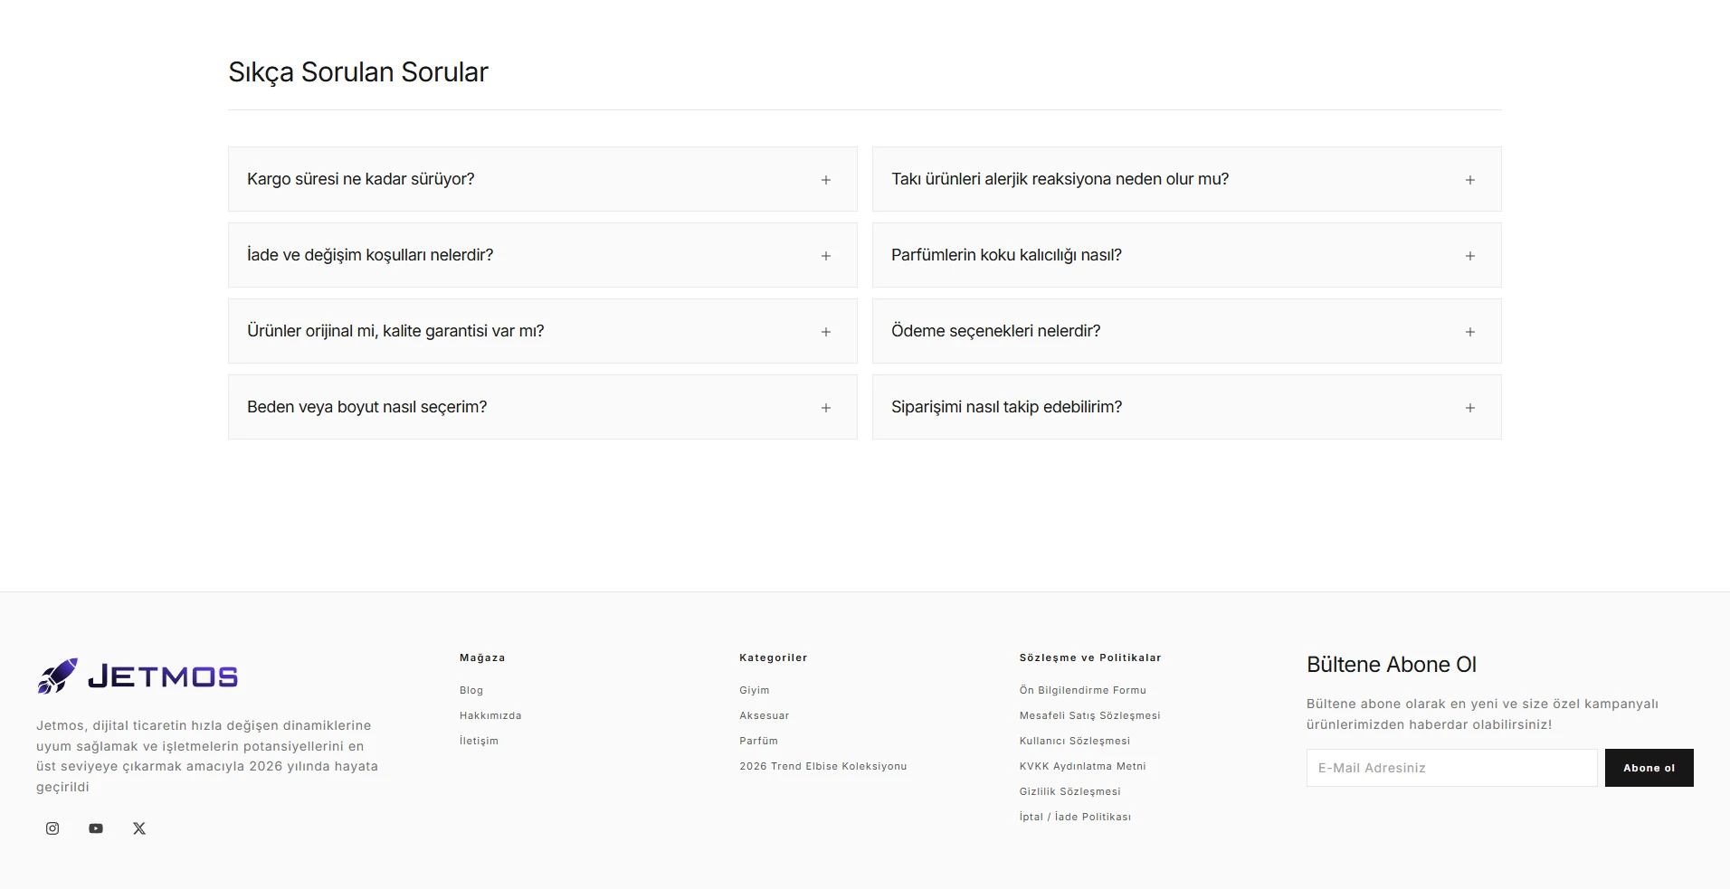1730x889 pixels.
Task: Open Ön Bilgilendirme Formu link
Action: point(1083,690)
